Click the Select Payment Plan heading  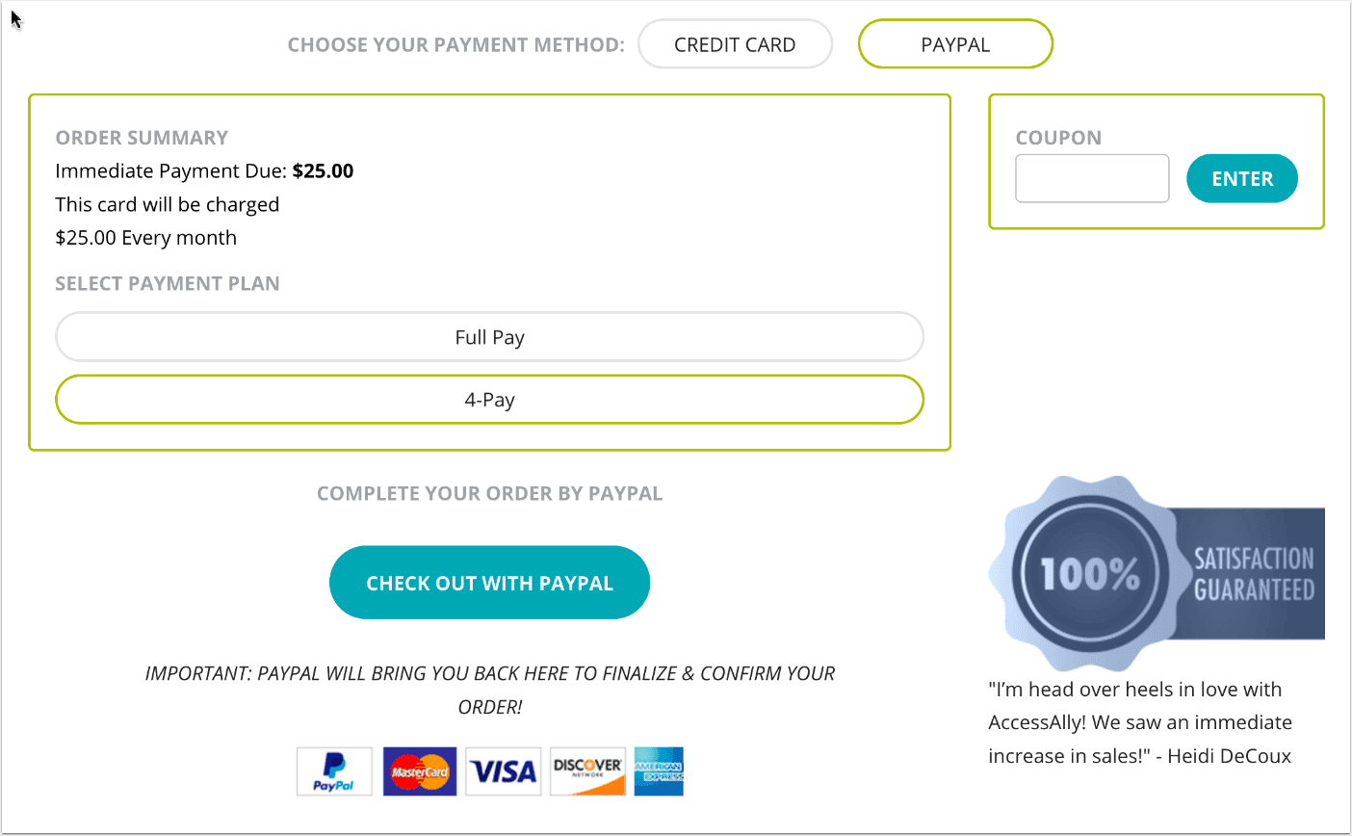point(168,284)
